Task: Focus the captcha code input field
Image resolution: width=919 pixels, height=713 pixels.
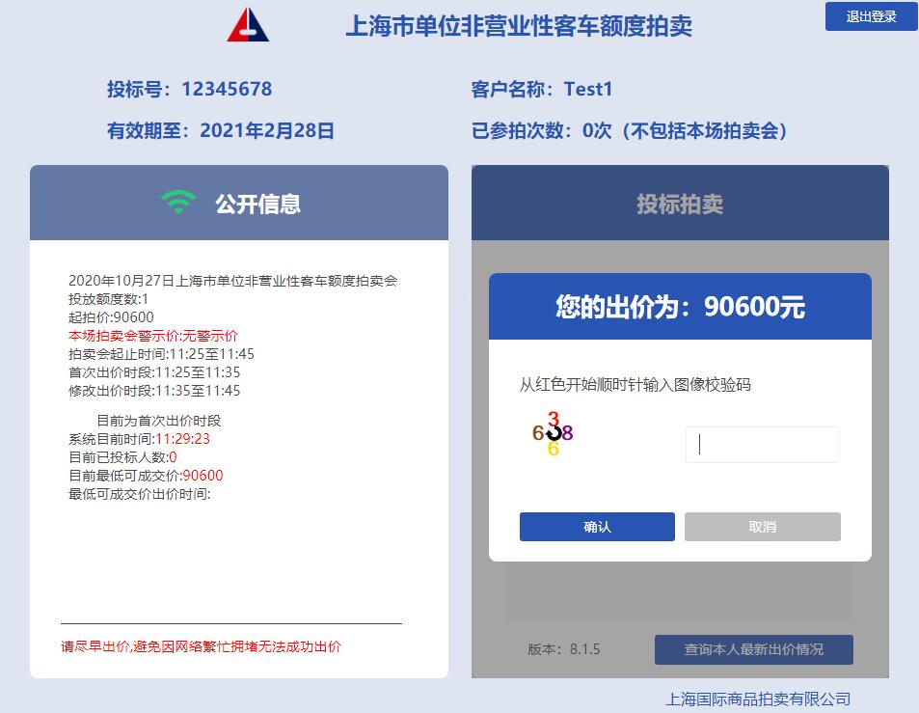Action: [x=762, y=445]
